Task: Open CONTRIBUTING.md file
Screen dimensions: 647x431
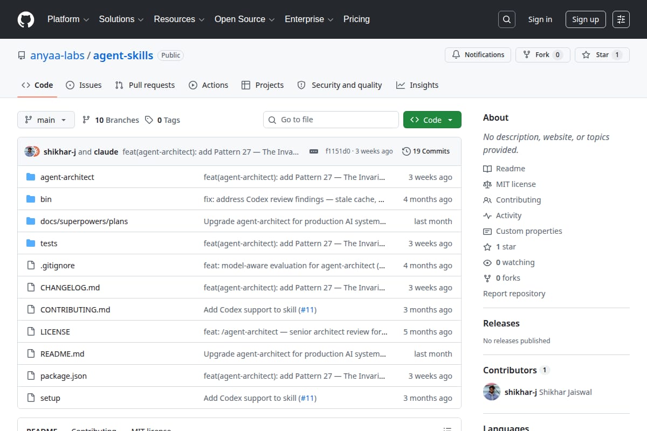Action: click(75, 310)
